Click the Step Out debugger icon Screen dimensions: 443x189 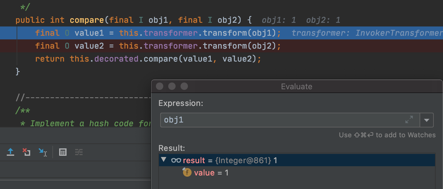(x=10, y=152)
